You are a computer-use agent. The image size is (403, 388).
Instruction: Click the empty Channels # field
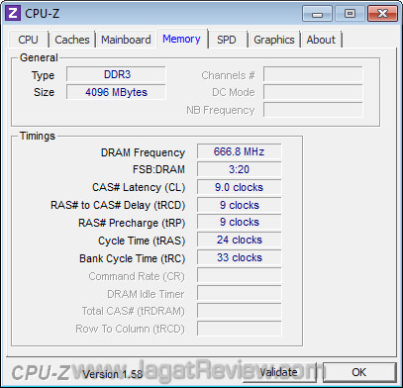(x=313, y=74)
